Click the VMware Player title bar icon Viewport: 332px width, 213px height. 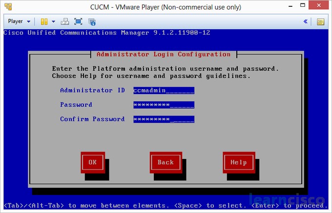8,7
